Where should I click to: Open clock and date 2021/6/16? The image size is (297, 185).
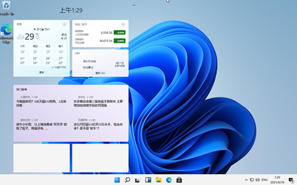click(x=277, y=180)
